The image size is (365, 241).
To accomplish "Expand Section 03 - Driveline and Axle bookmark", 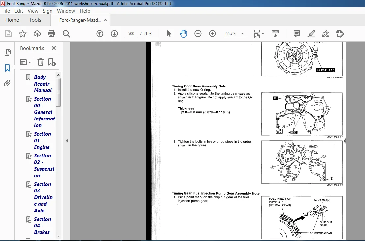I will point(29,185).
